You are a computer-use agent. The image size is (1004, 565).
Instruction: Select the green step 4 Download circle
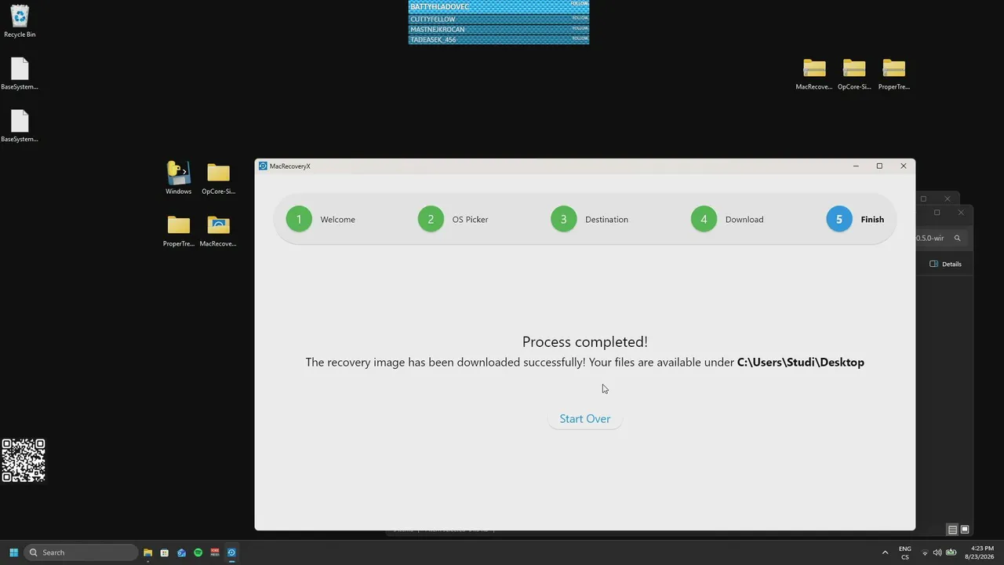[x=704, y=219]
